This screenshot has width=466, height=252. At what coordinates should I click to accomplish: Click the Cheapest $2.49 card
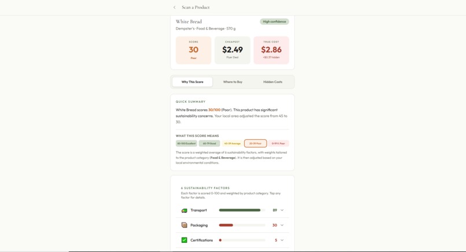coord(232,50)
